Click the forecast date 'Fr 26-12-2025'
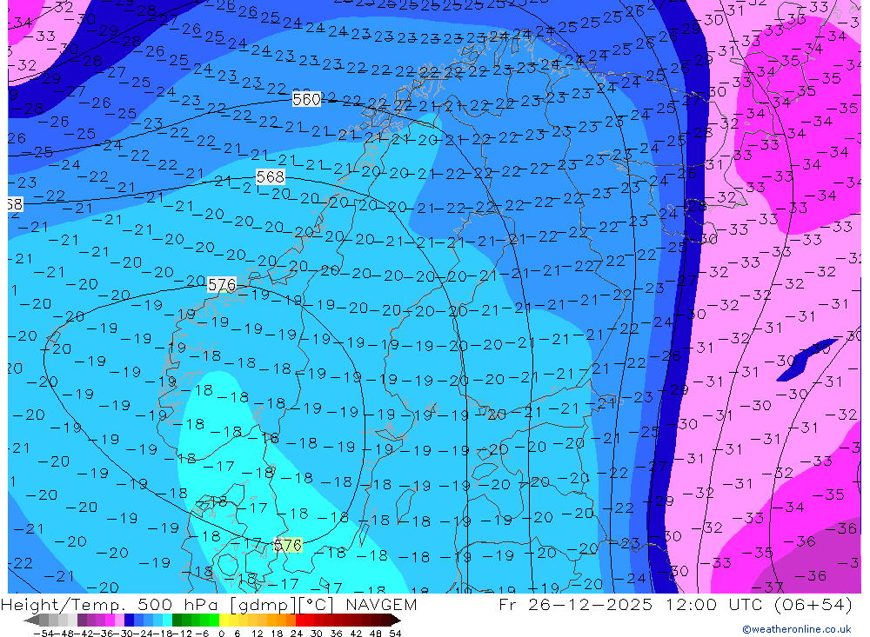The height and width of the screenshot is (637, 870). 575,605
